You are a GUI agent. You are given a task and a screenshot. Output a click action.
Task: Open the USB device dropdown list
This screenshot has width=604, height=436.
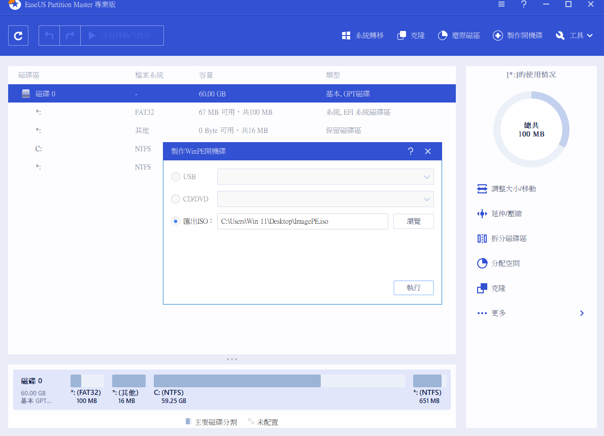(x=325, y=177)
